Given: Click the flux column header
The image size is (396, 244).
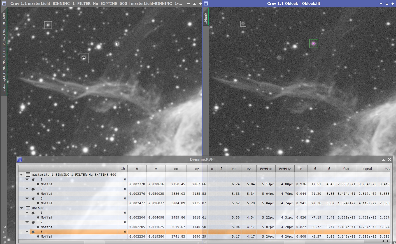Looking at the screenshot, I should coord(346,169).
